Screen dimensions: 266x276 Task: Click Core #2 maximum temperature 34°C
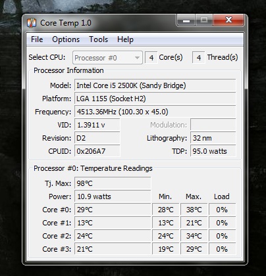click(x=194, y=236)
